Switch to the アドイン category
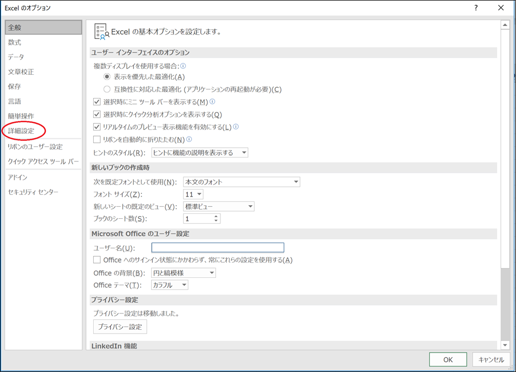This screenshot has height=372, width=516. [43, 178]
